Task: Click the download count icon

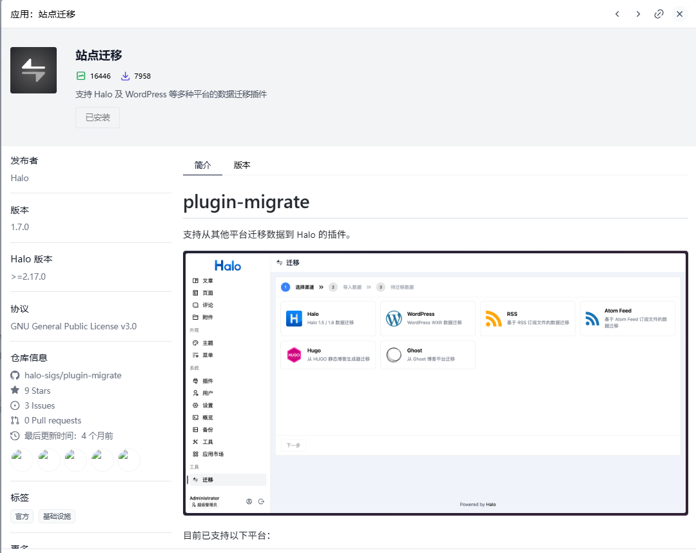Action: click(126, 76)
